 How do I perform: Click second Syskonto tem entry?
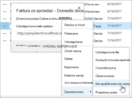click(92, 11)
